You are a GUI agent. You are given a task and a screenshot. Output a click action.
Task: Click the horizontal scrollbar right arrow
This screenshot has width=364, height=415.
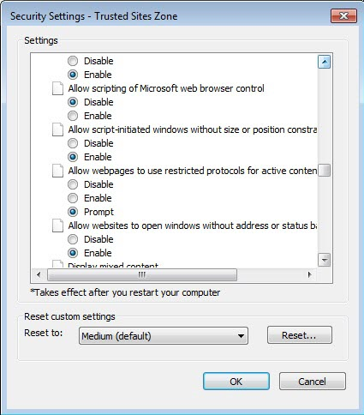coord(310,274)
